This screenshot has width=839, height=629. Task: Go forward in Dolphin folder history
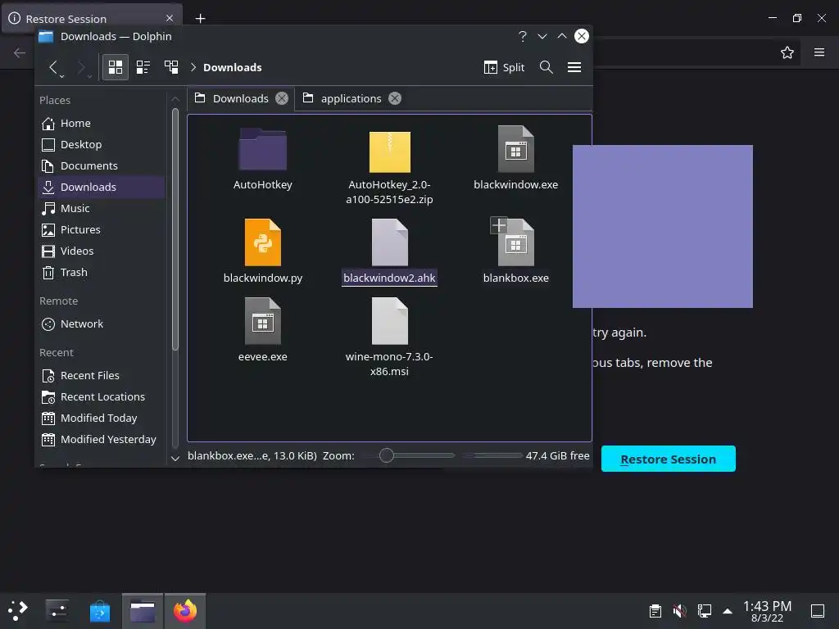[80, 67]
